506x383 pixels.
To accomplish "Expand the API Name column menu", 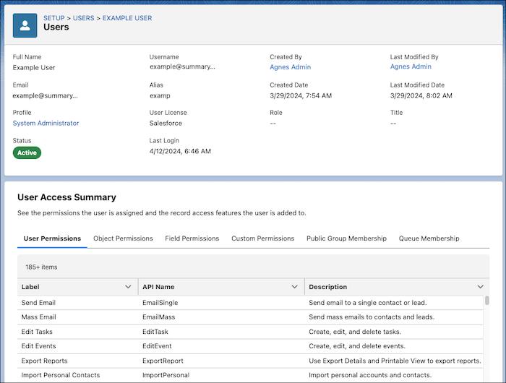I will pyautogui.click(x=294, y=287).
